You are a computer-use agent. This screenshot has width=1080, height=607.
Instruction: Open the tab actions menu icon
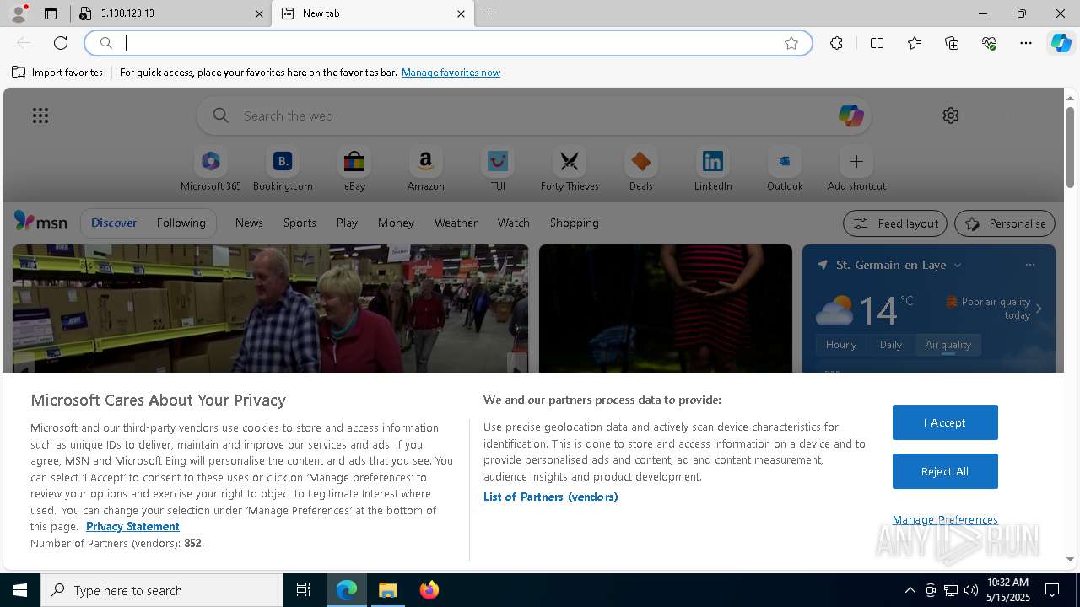point(51,13)
